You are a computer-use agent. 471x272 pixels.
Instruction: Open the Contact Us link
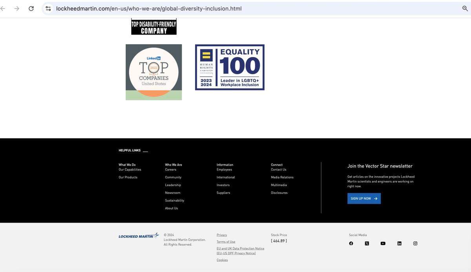click(279, 170)
